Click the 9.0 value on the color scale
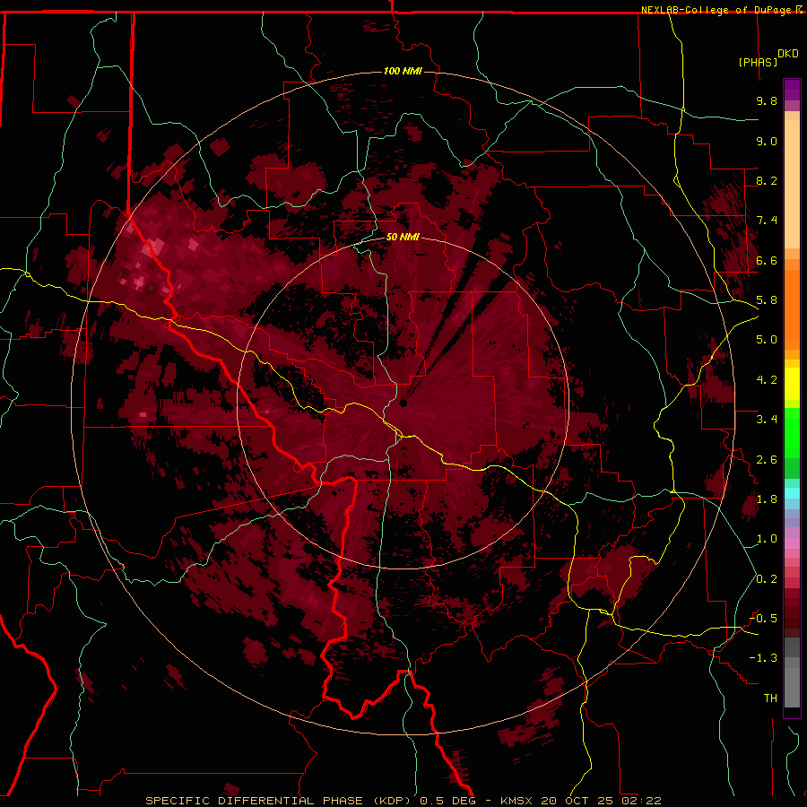The image size is (807, 807). tap(767, 141)
